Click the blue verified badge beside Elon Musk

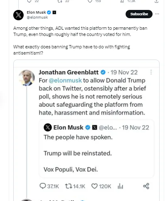49,12
